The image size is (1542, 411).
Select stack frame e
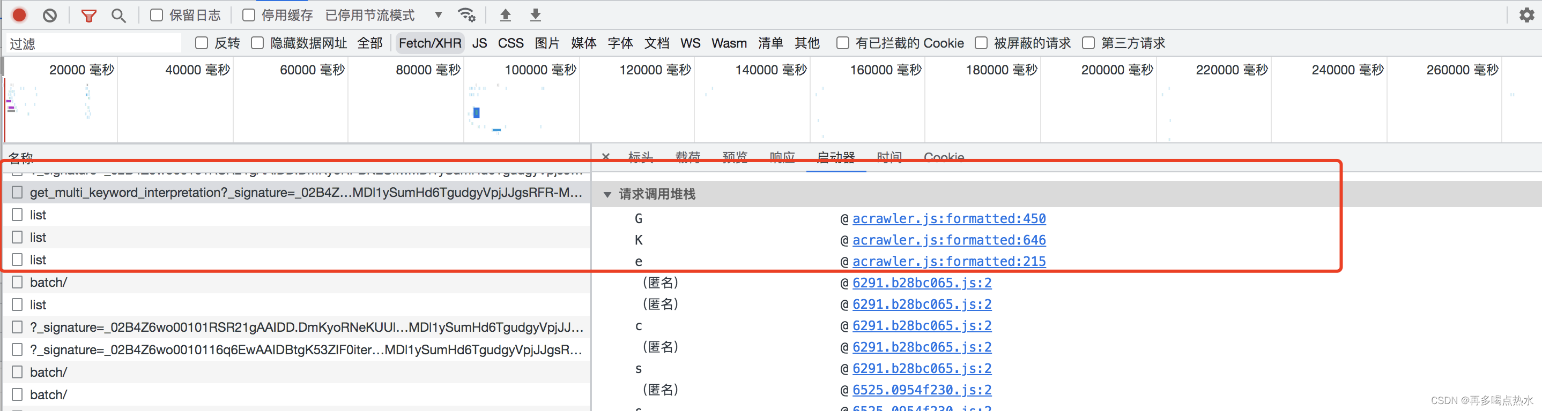pos(638,262)
